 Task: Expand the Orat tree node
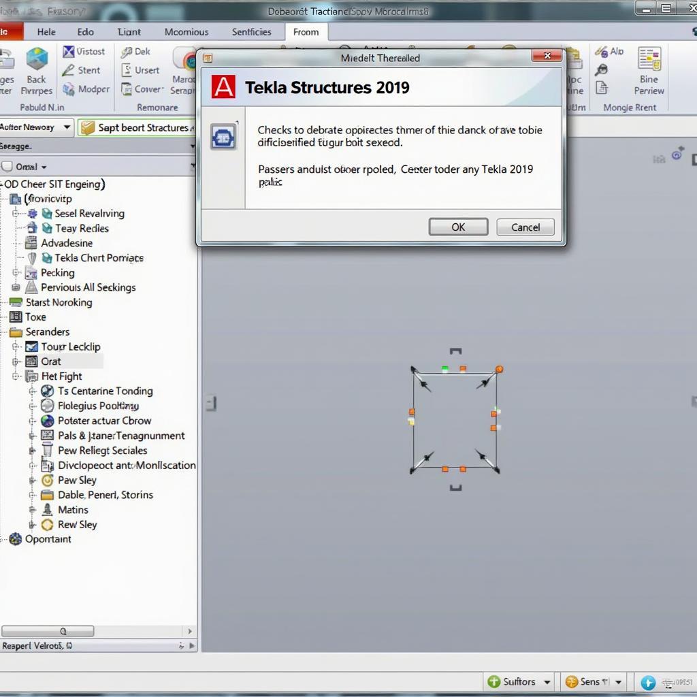[x=16, y=362]
